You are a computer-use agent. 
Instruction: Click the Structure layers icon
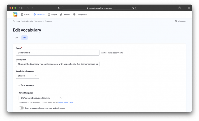pyautogui.click(x=35, y=14)
